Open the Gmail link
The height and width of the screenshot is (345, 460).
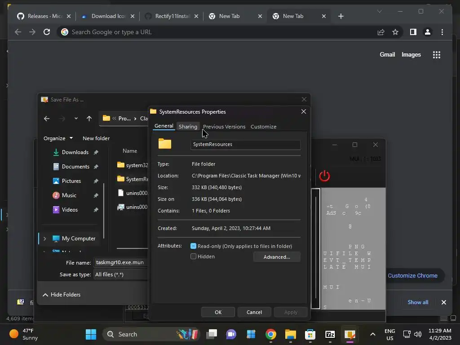(387, 54)
